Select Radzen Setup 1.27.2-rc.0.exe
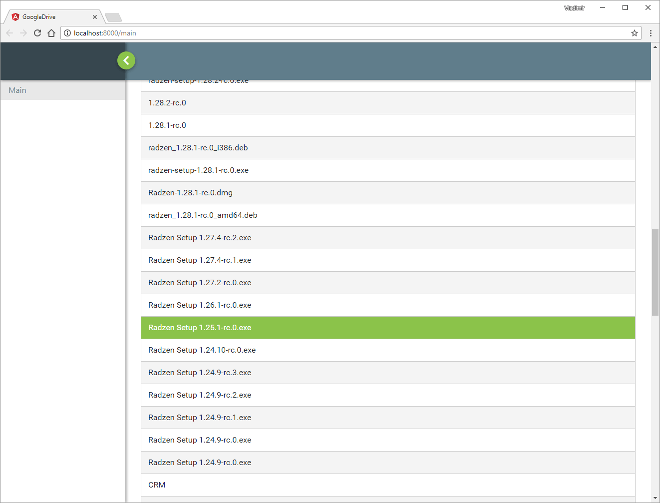Image resolution: width=660 pixels, height=503 pixels. point(388,283)
